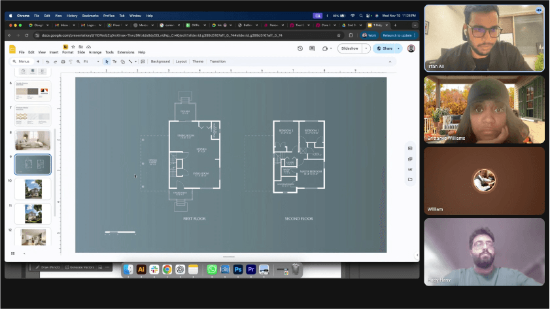Click the camera record icon
550x309 pixels.
(325, 48)
